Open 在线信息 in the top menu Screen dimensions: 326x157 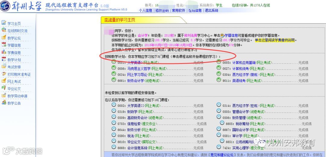pos(195,11)
